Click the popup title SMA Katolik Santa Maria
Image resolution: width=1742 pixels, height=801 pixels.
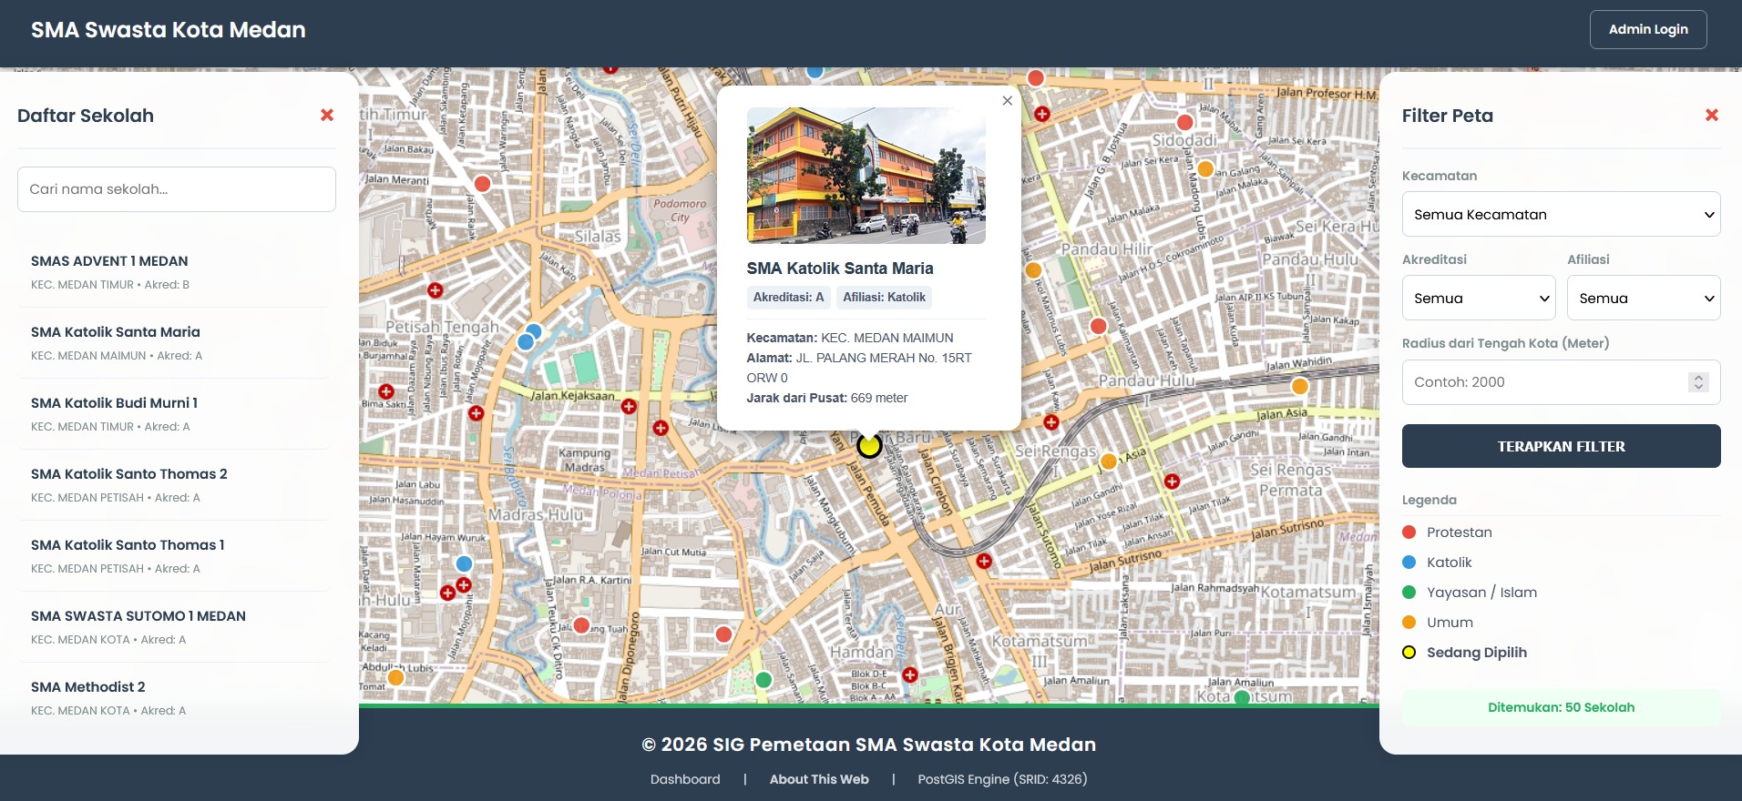pos(840,269)
